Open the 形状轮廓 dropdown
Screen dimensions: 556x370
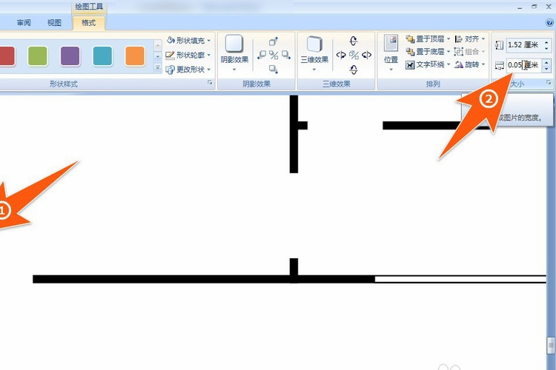point(188,55)
